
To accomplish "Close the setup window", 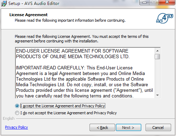I will coord(167,2).
